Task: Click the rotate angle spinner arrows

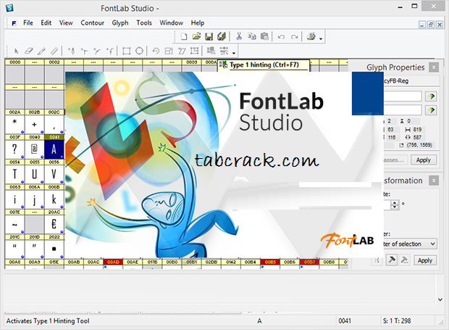Action: pos(395,205)
